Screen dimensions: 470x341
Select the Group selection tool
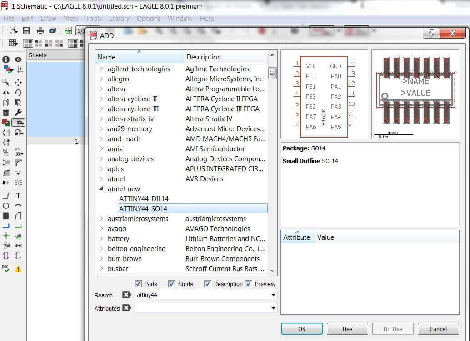point(6,82)
